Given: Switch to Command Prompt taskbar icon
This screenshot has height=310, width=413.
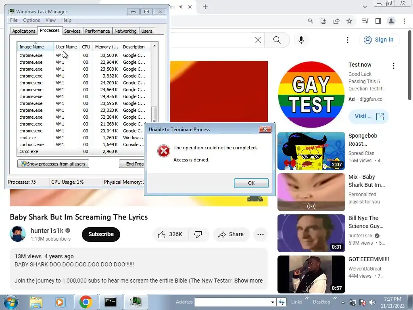Looking at the screenshot, I should (111, 302).
